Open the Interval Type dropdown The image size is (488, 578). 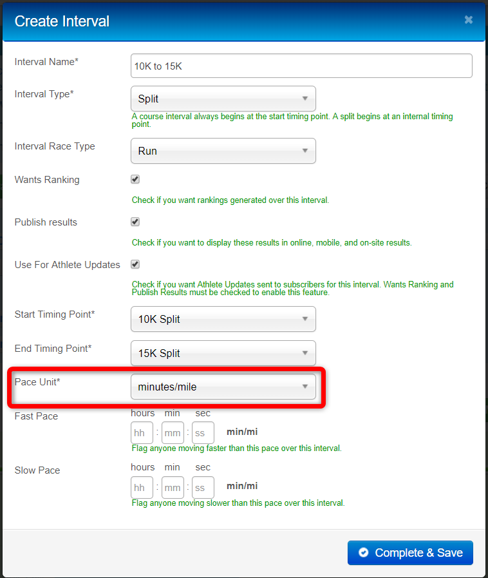223,99
